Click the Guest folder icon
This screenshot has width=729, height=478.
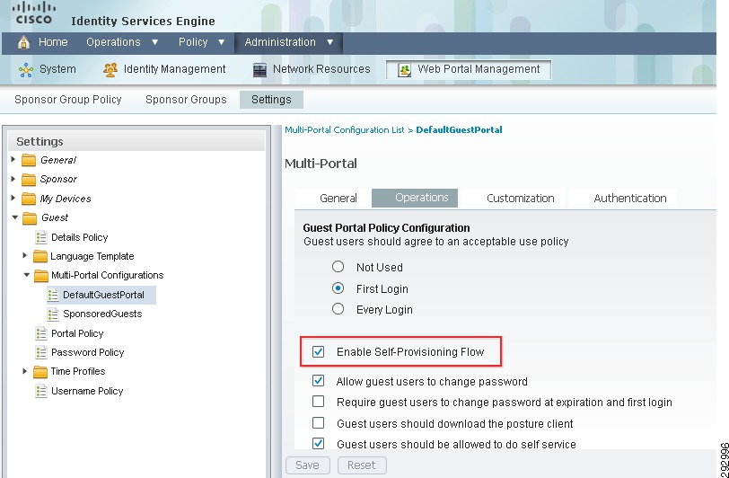coord(30,217)
